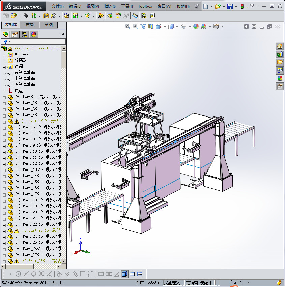Click the 自定义 units status button
This screenshot has width=285, height=287.
[x=235, y=283]
